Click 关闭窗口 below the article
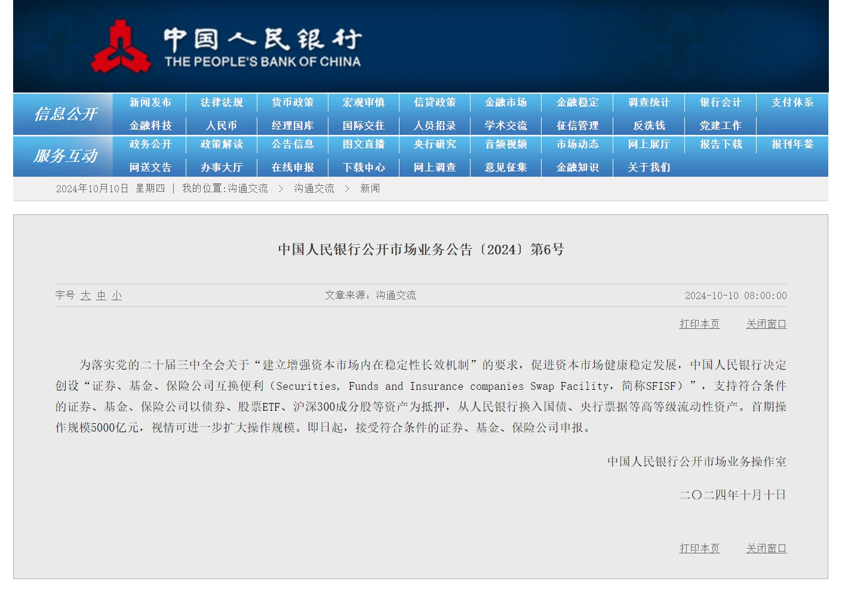The image size is (842, 591). pos(767,547)
